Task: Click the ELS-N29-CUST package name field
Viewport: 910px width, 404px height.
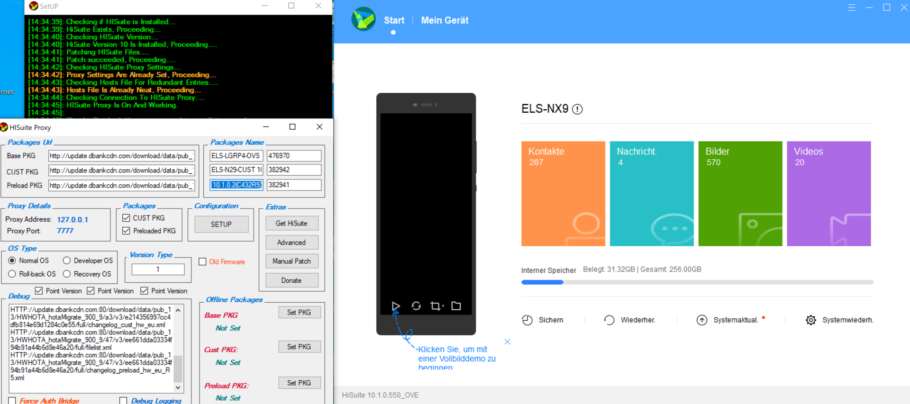Action: [237, 170]
